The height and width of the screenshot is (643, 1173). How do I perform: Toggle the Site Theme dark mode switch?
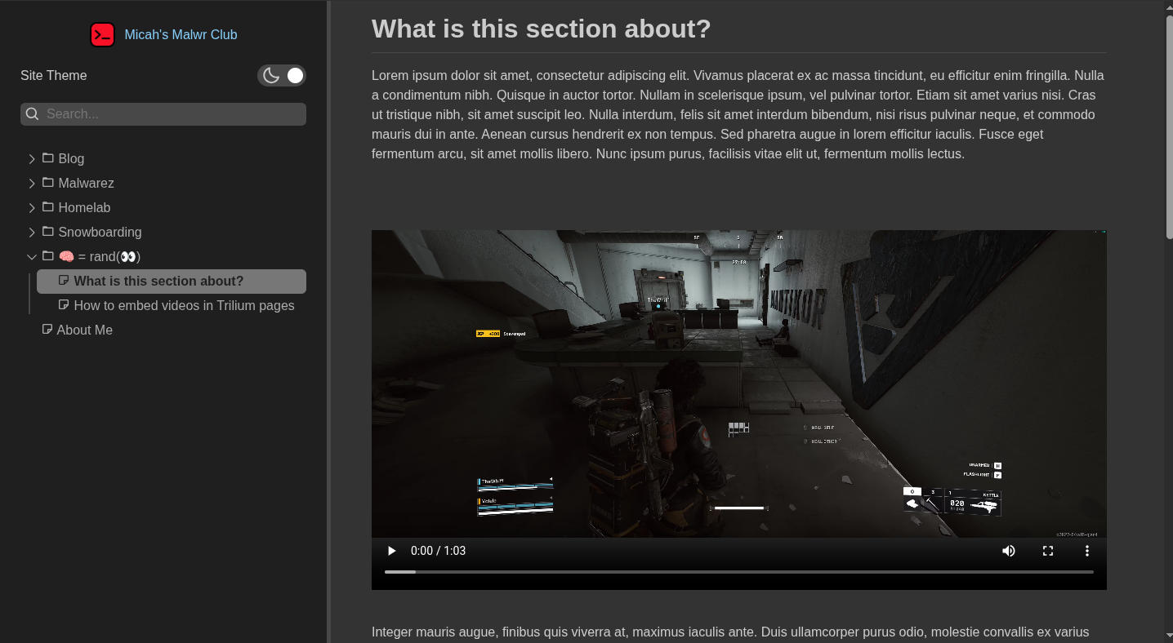pyautogui.click(x=282, y=76)
